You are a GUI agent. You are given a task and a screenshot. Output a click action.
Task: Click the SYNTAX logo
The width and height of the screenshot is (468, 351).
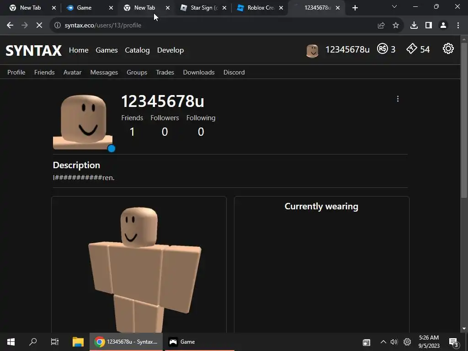34,50
